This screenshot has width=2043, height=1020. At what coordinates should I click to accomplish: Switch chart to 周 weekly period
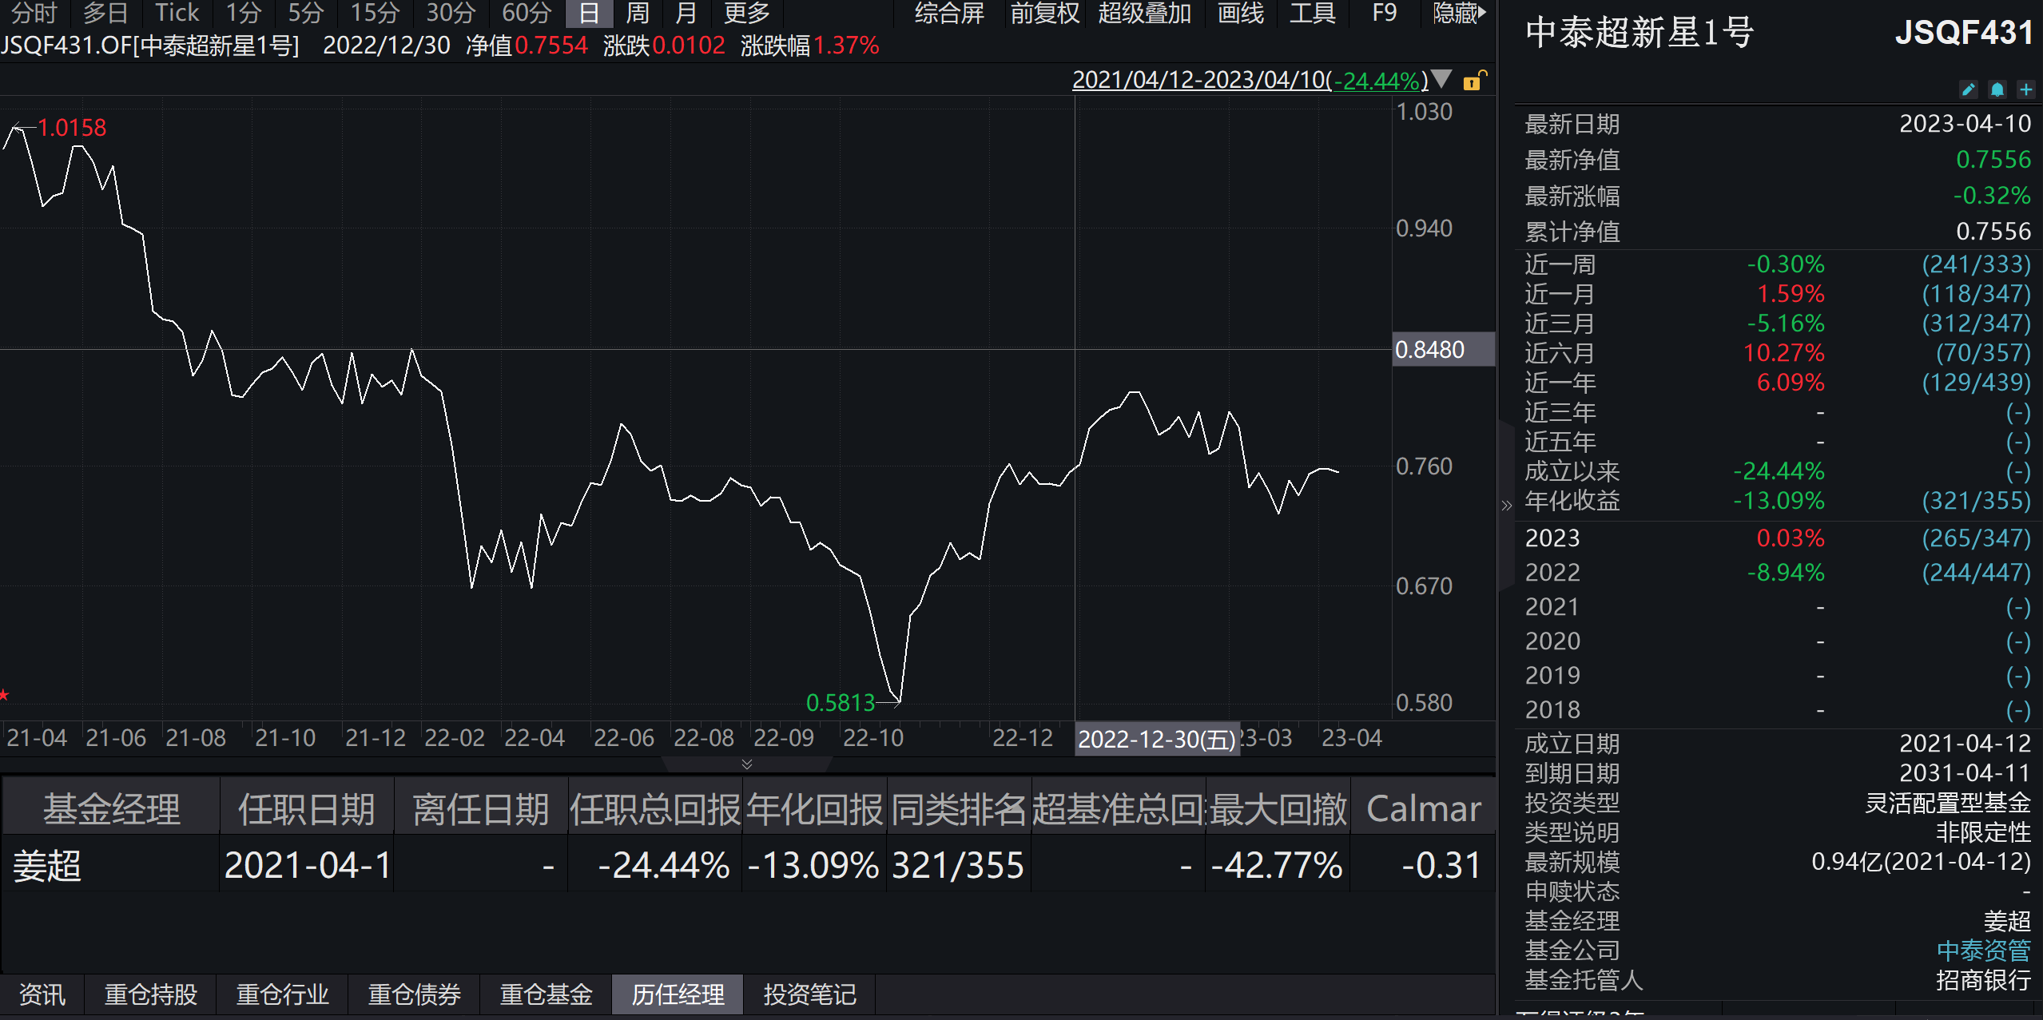(637, 13)
